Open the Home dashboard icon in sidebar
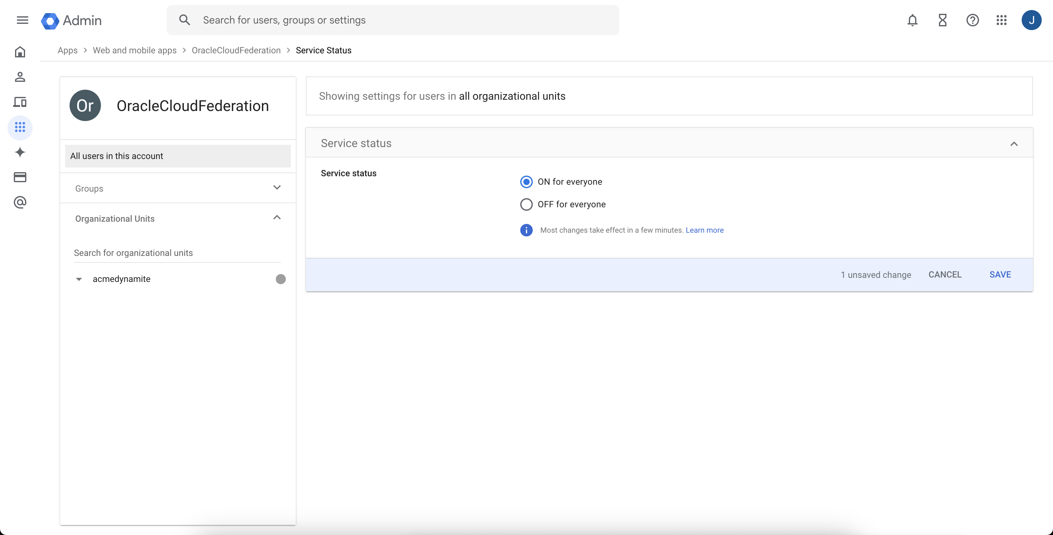 pos(20,52)
